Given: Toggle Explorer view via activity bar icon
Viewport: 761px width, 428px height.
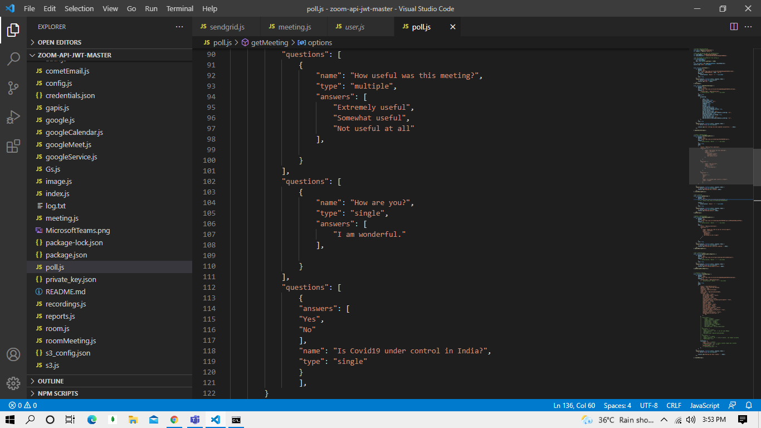Looking at the screenshot, I should pos(13,30).
